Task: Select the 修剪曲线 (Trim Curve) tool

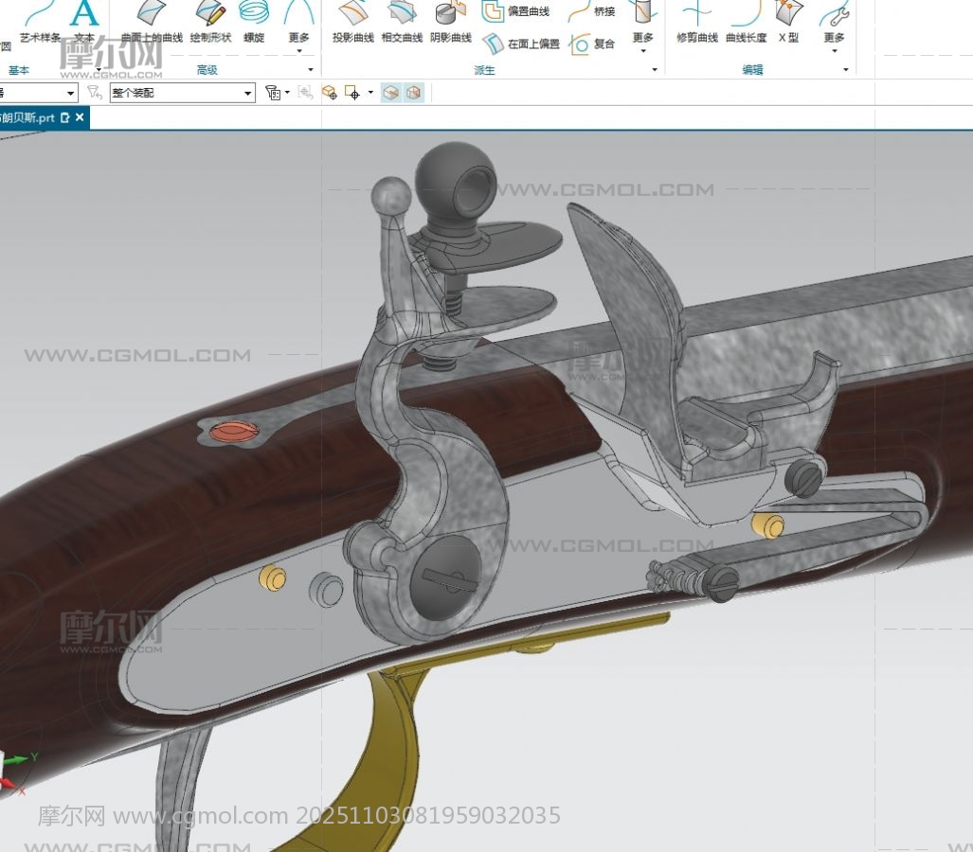Action: 696,24
